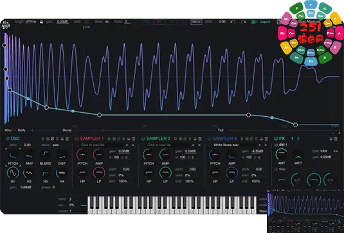Click the FX section lock icon

click(x=331, y=139)
